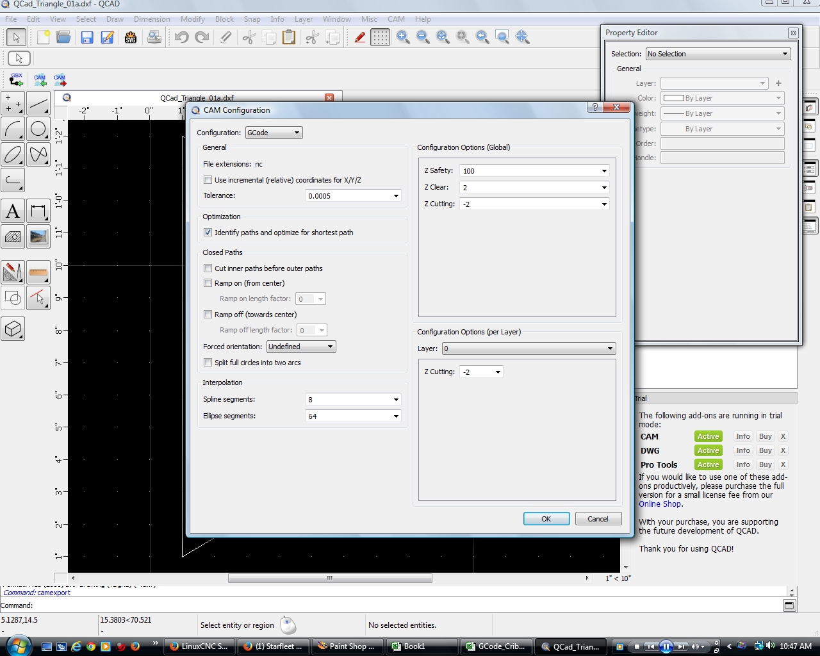Viewport: 820px width, 656px height.
Task: Open the Layer menu
Action: click(x=303, y=19)
